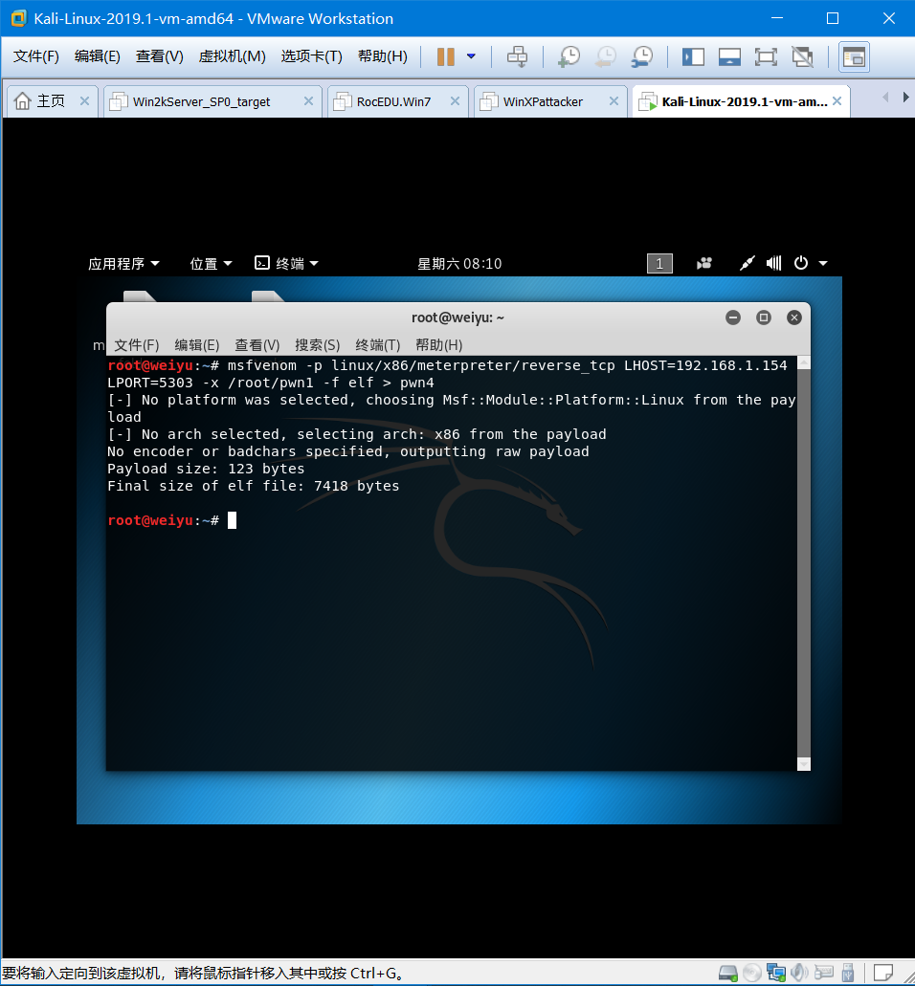Screen dimensions: 915x986
Task: Click Kali power icon
Action: click(800, 263)
